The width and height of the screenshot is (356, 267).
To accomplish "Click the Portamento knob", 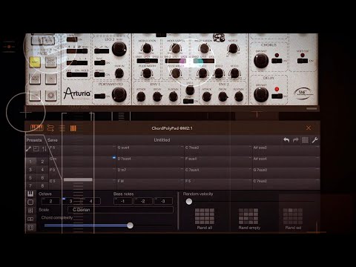I will point(119,95).
